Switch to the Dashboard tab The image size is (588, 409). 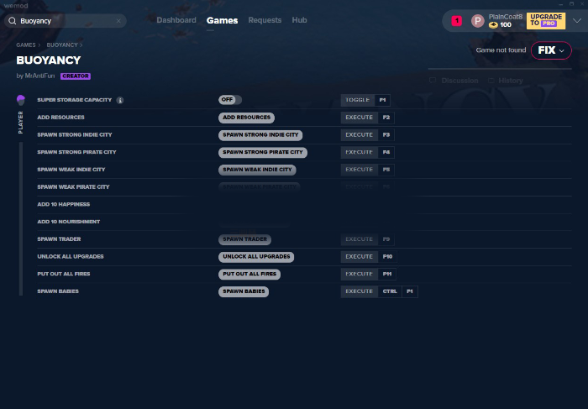tap(176, 20)
